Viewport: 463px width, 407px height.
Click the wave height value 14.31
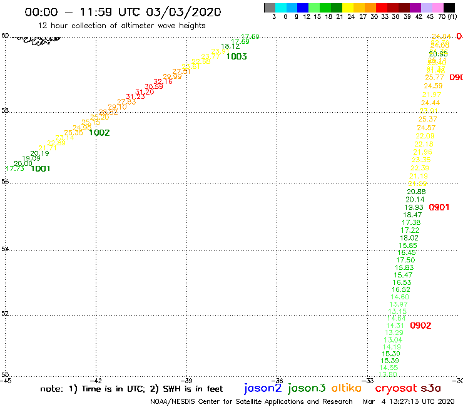[395, 326]
